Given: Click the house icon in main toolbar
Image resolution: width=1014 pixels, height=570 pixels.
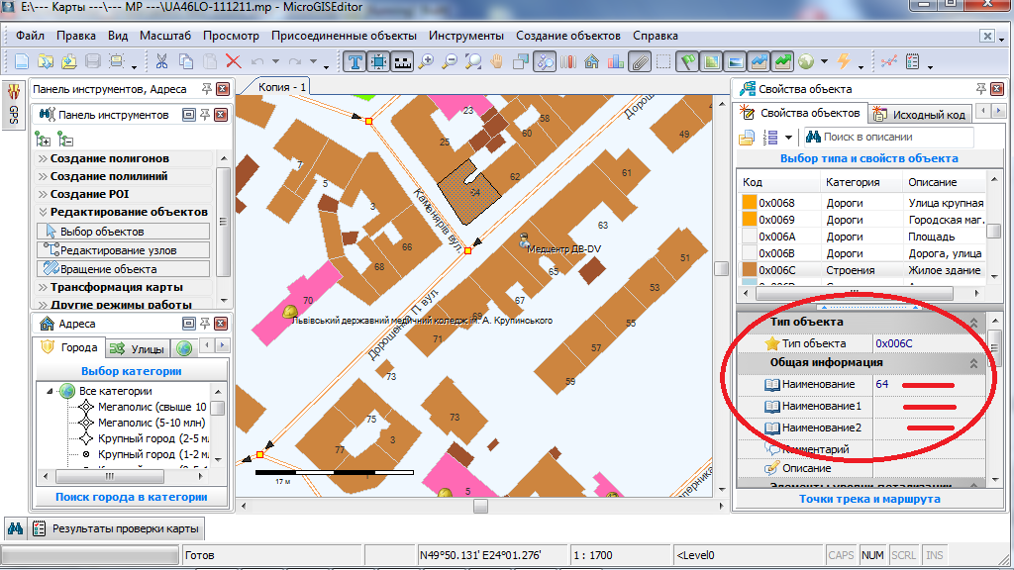Looking at the screenshot, I should 591,61.
